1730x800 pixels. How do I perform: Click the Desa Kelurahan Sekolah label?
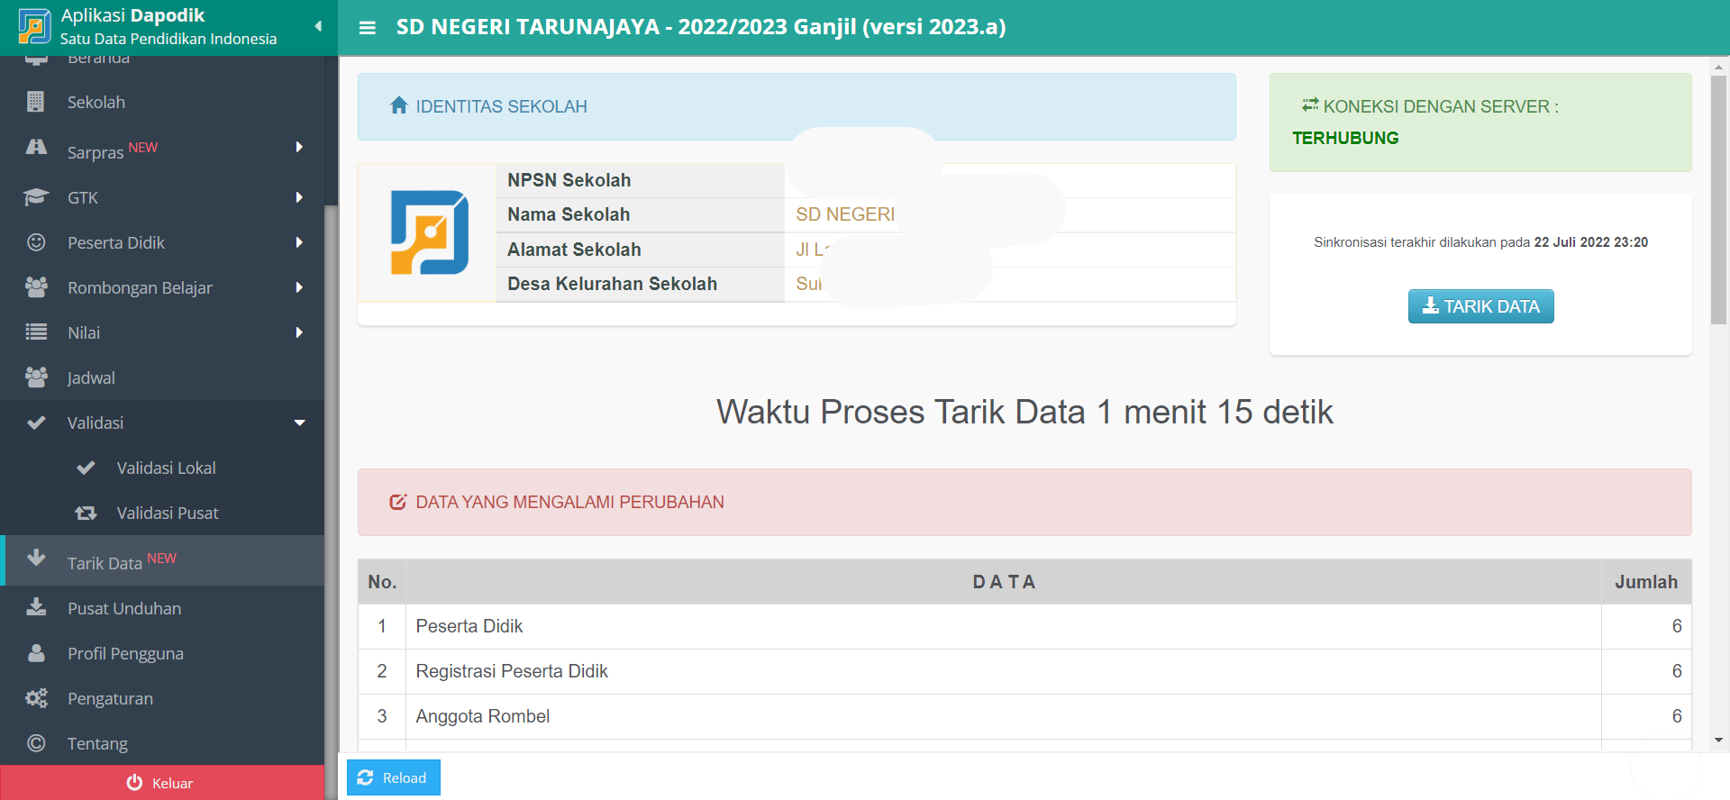click(x=612, y=284)
